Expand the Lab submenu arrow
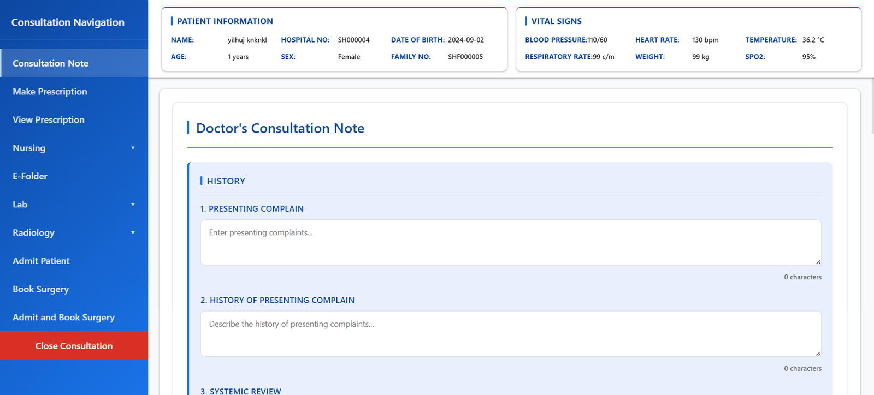This screenshot has height=395, width=874. coord(133,205)
